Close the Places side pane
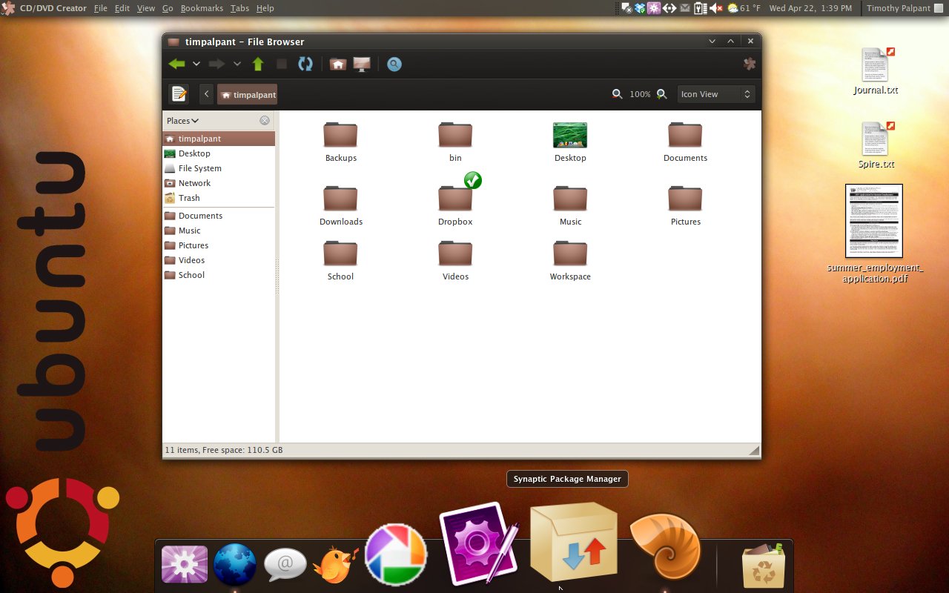 pyautogui.click(x=265, y=121)
